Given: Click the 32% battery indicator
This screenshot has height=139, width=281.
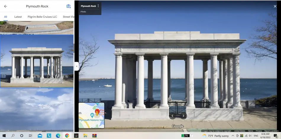Looking at the screenshot, I should 185,136.
